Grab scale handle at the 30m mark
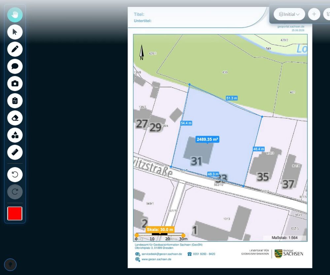Viewport: 330px width, 275px height. coord(183,235)
